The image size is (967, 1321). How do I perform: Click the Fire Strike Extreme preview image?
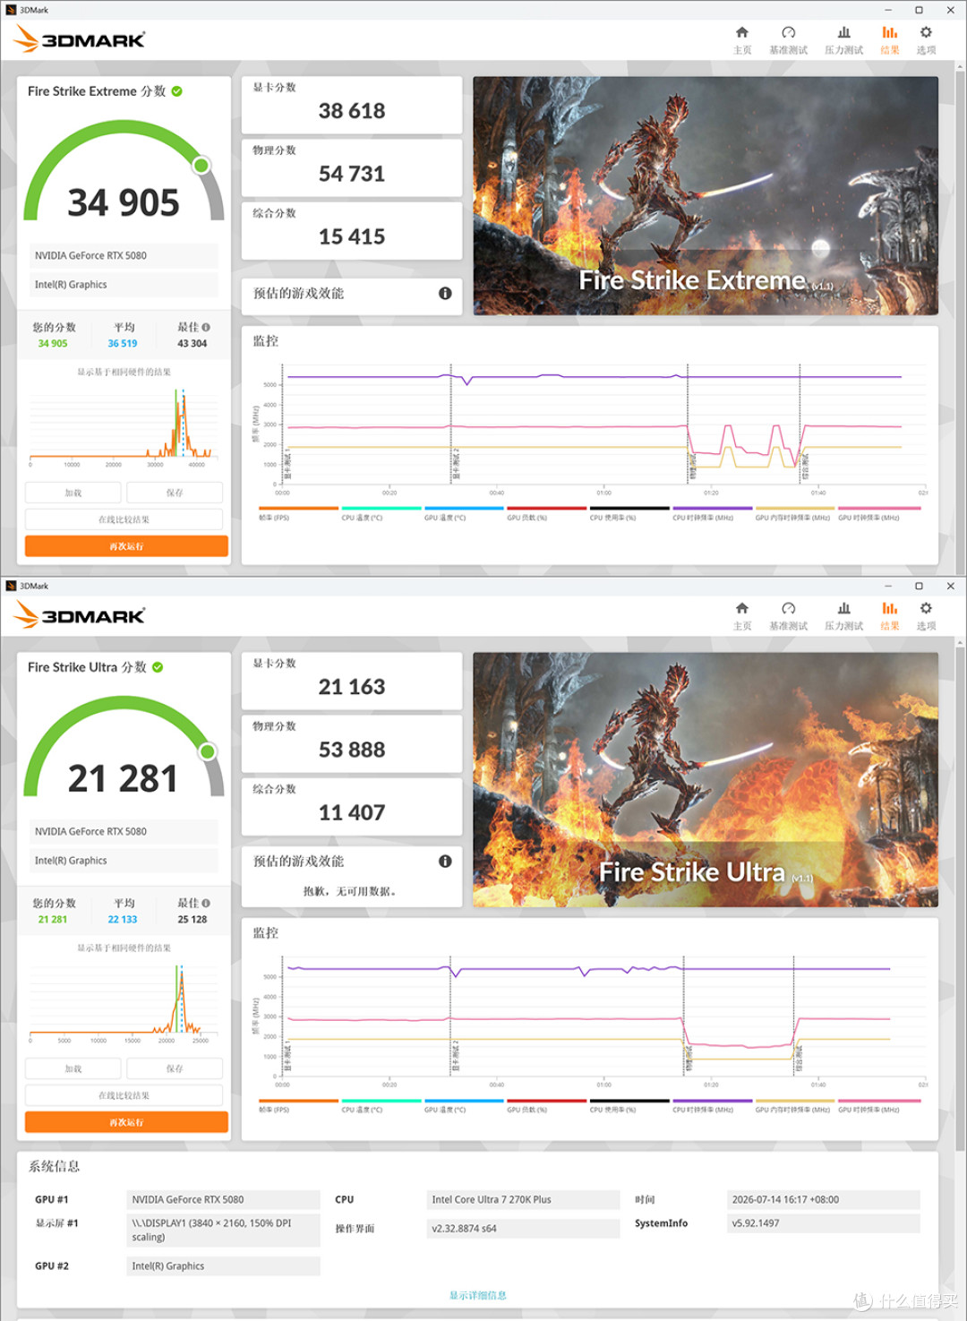pyautogui.click(x=706, y=195)
